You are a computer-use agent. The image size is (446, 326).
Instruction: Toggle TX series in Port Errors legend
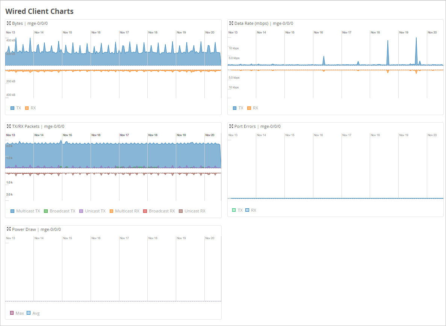click(237, 210)
